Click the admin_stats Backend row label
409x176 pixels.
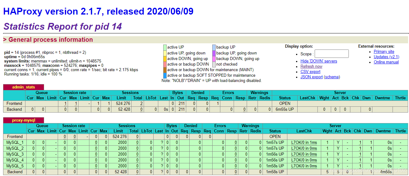tap(14, 109)
